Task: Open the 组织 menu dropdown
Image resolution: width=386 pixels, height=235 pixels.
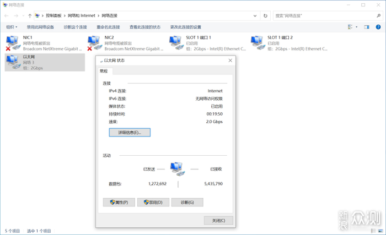Action: pos(12,27)
